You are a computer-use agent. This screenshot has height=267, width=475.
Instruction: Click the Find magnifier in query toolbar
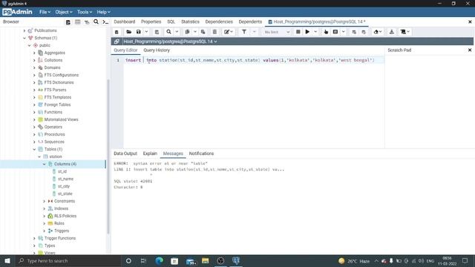point(168,32)
